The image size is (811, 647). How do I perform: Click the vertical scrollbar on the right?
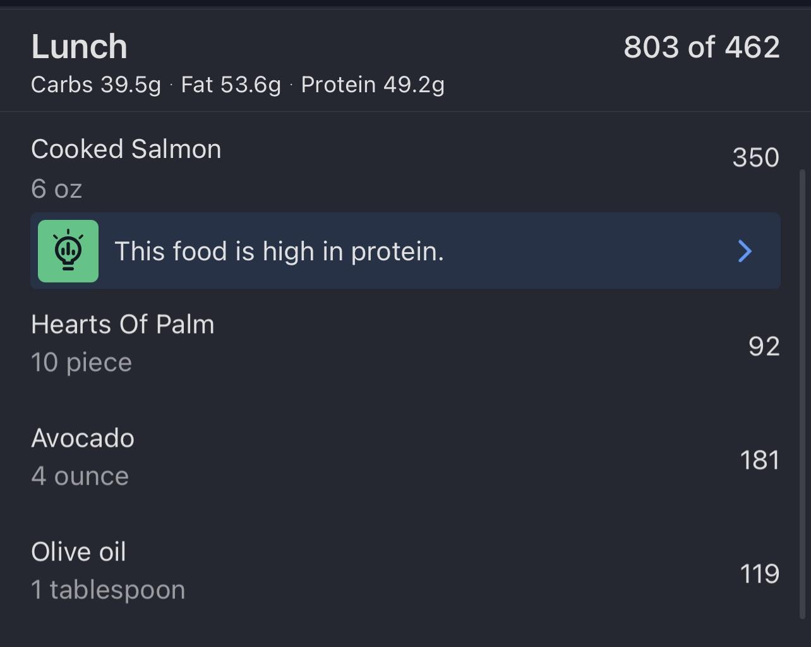click(x=802, y=392)
